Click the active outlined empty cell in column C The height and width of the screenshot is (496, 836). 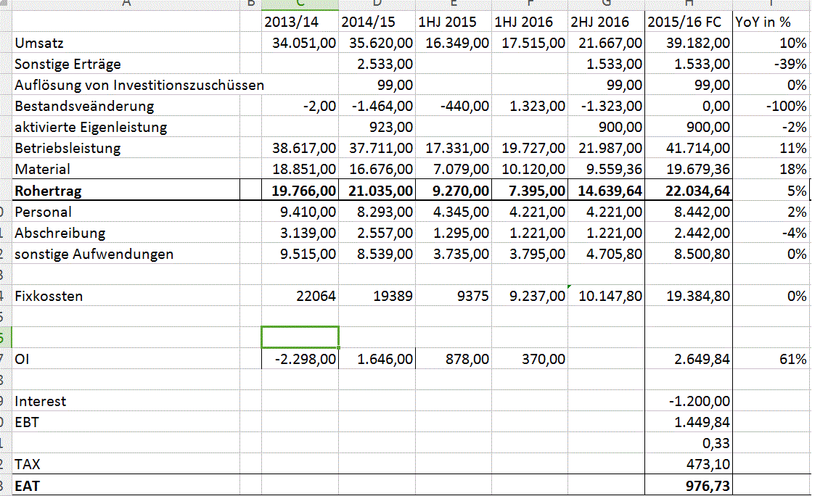tap(300, 337)
